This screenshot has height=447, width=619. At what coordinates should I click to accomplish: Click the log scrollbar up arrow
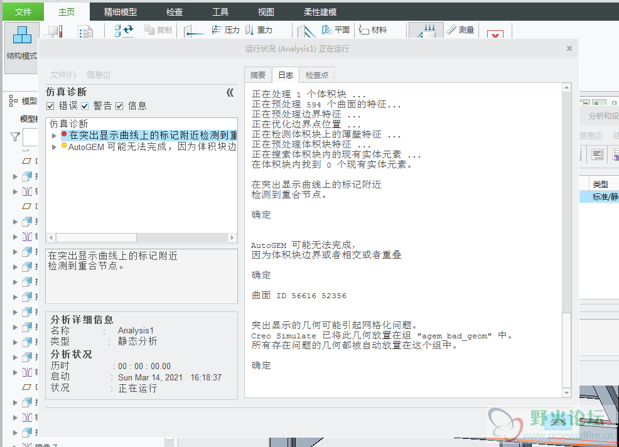point(566,87)
